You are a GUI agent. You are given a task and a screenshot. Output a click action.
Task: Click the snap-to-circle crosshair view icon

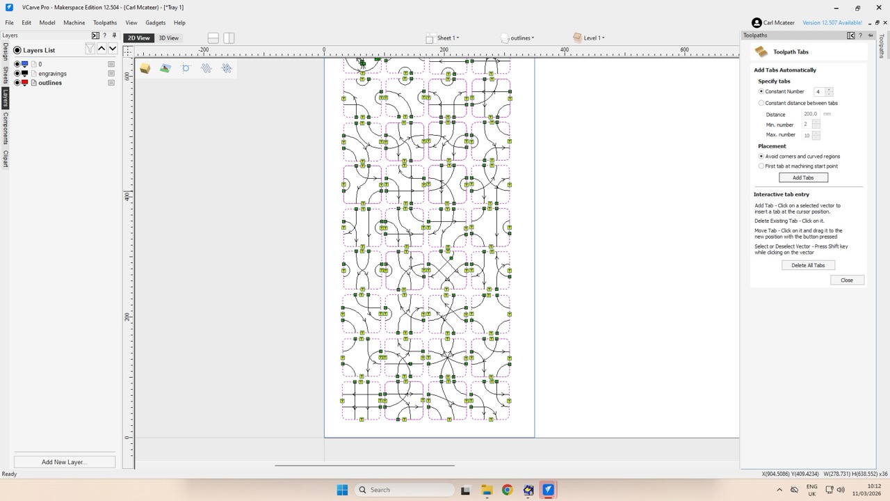click(186, 68)
